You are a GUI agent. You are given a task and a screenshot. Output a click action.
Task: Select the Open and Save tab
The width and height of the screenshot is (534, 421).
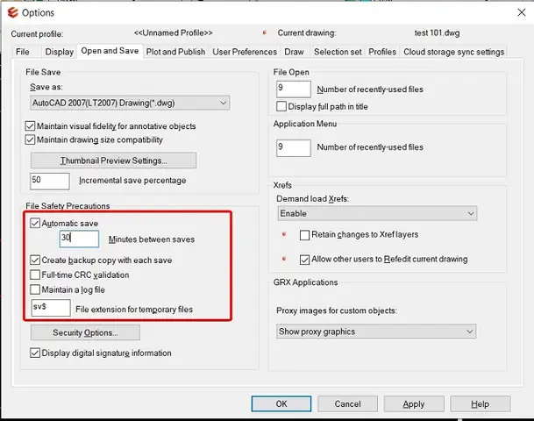coord(110,51)
